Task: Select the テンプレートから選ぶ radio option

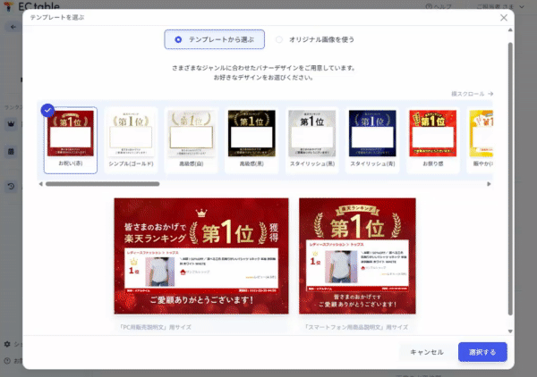Action: click(x=215, y=39)
